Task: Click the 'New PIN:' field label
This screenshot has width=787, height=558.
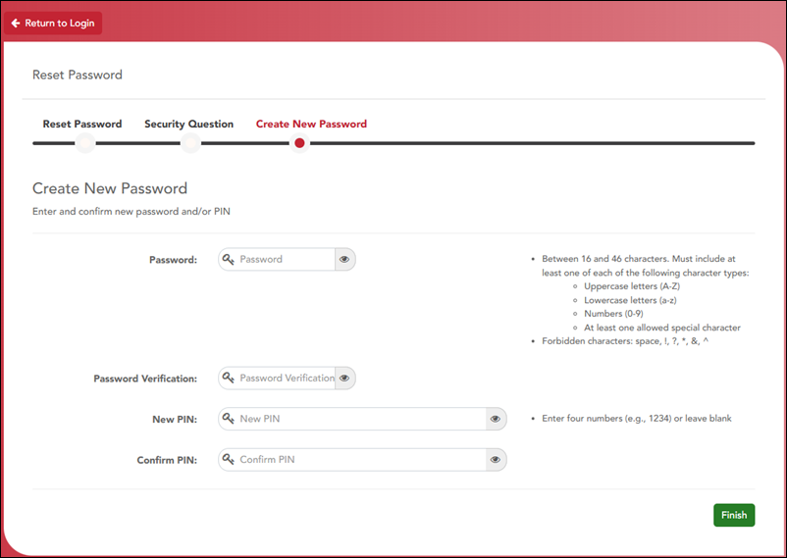Action: [175, 419]
